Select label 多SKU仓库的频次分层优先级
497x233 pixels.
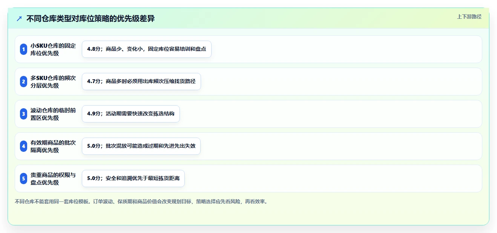click(53, 82)
